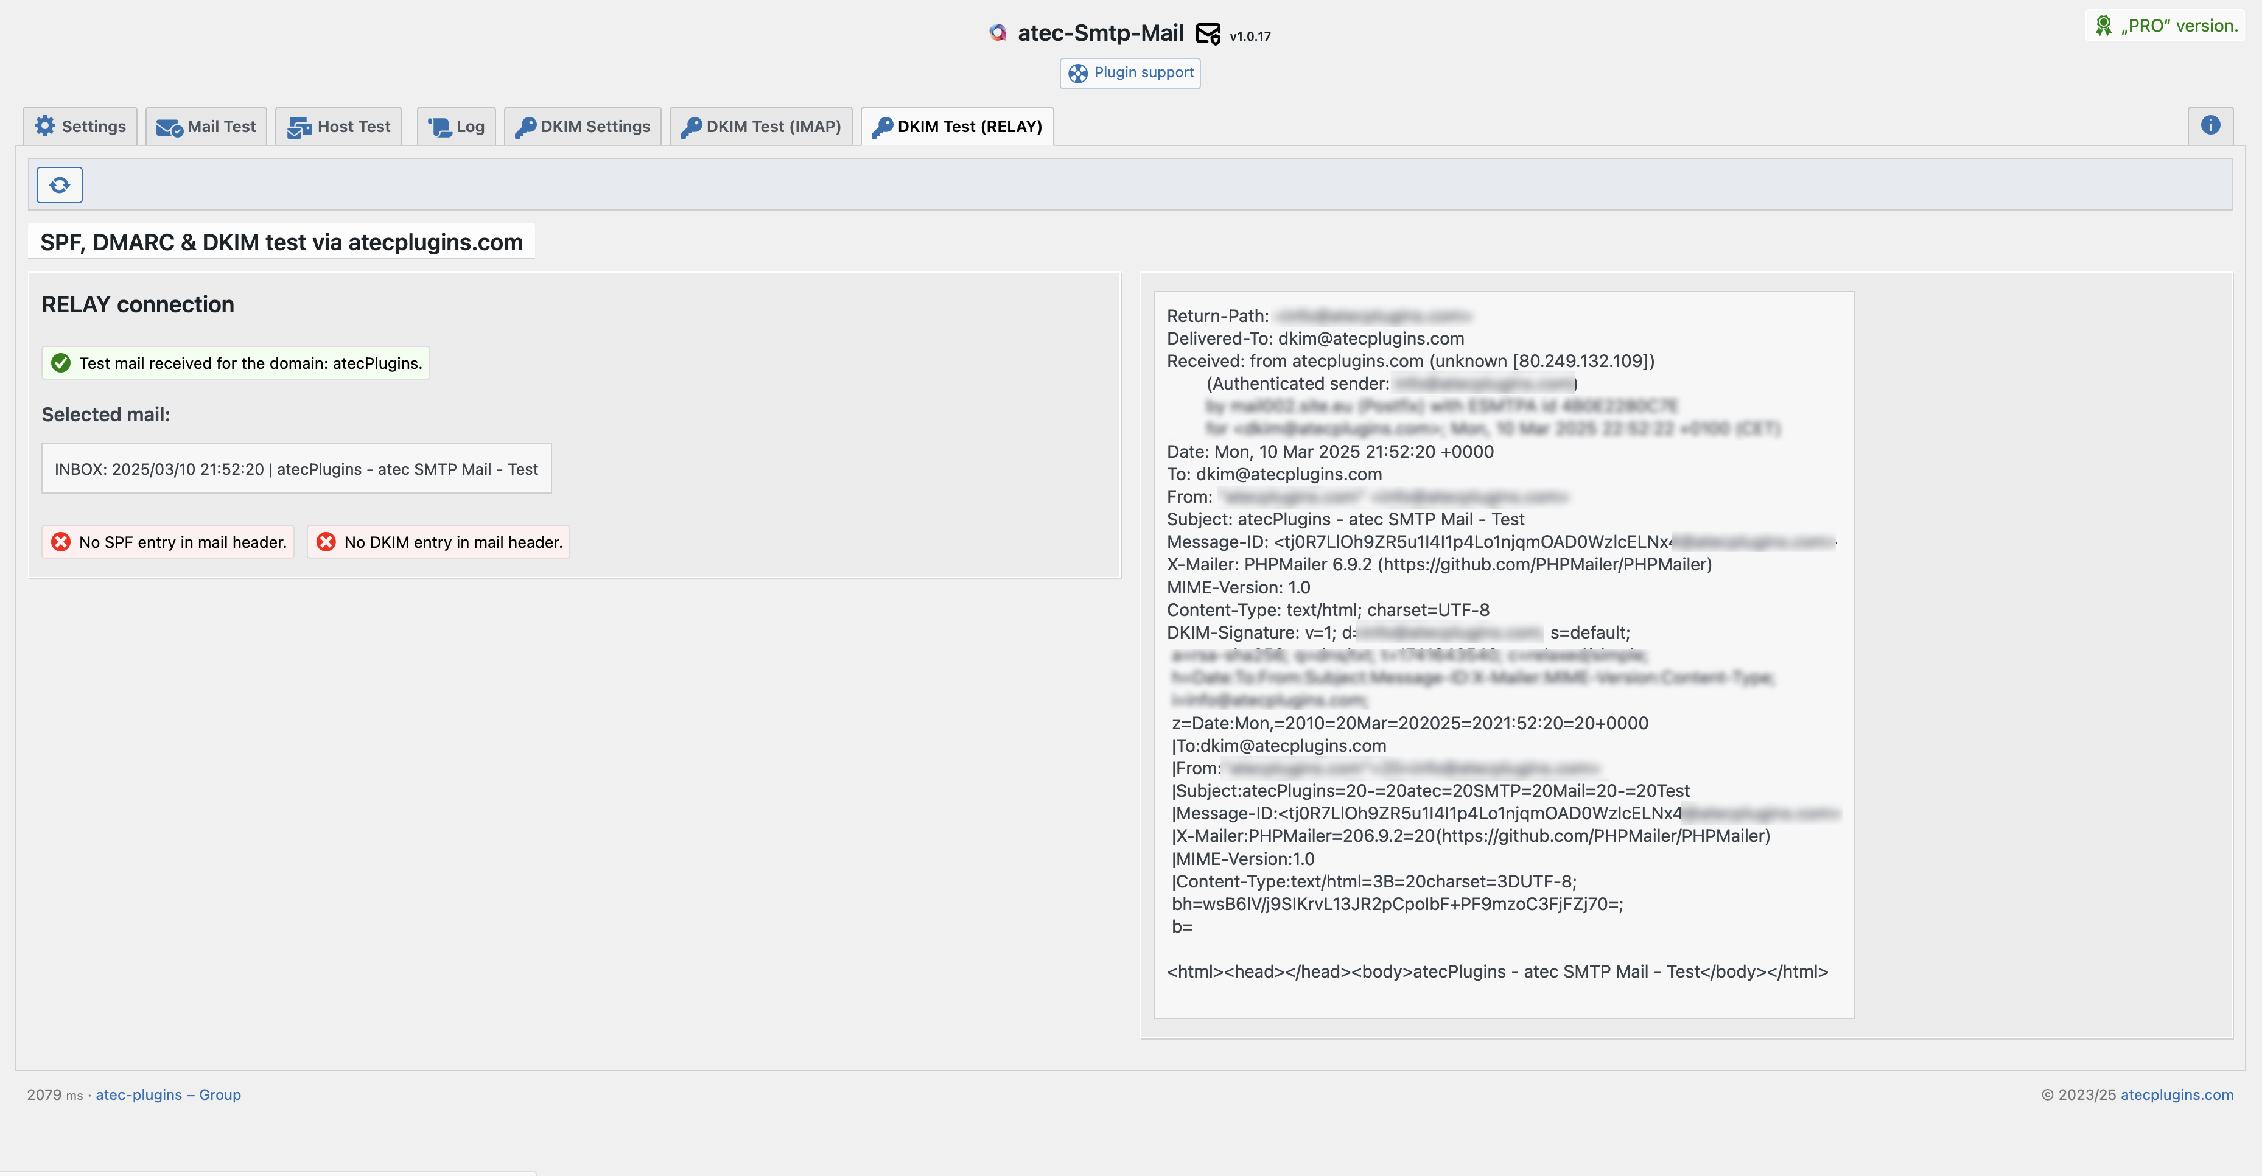Click the key icon on DKIM Test (RELAY) tab

point(883,127)
